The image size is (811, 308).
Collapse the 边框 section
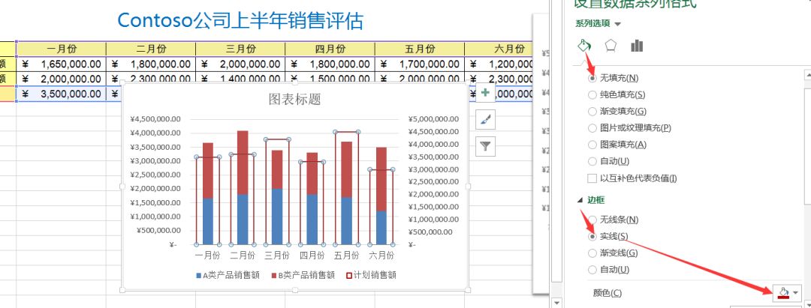(579, 200)
